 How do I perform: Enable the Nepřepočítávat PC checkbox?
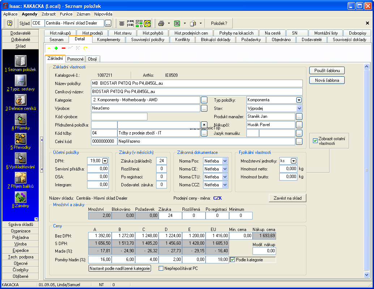pyautogui.click(x=161, y=268)
